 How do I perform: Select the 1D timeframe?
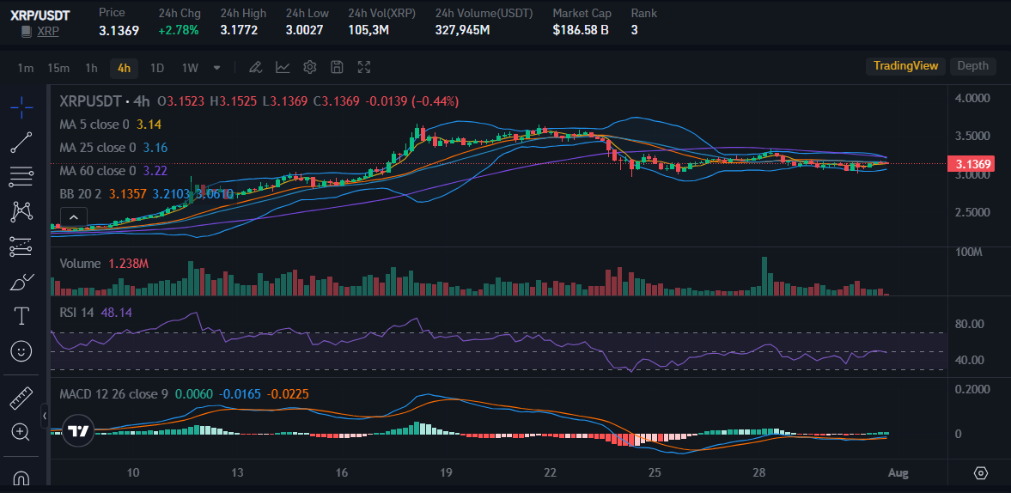(x=157, y=67)
